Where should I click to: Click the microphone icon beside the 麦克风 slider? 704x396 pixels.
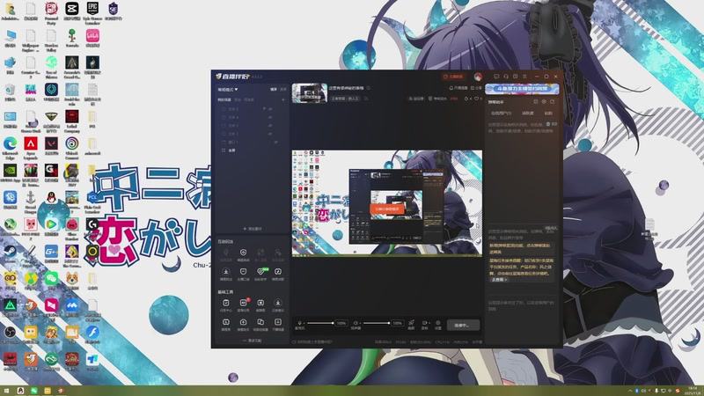[299, 323]
